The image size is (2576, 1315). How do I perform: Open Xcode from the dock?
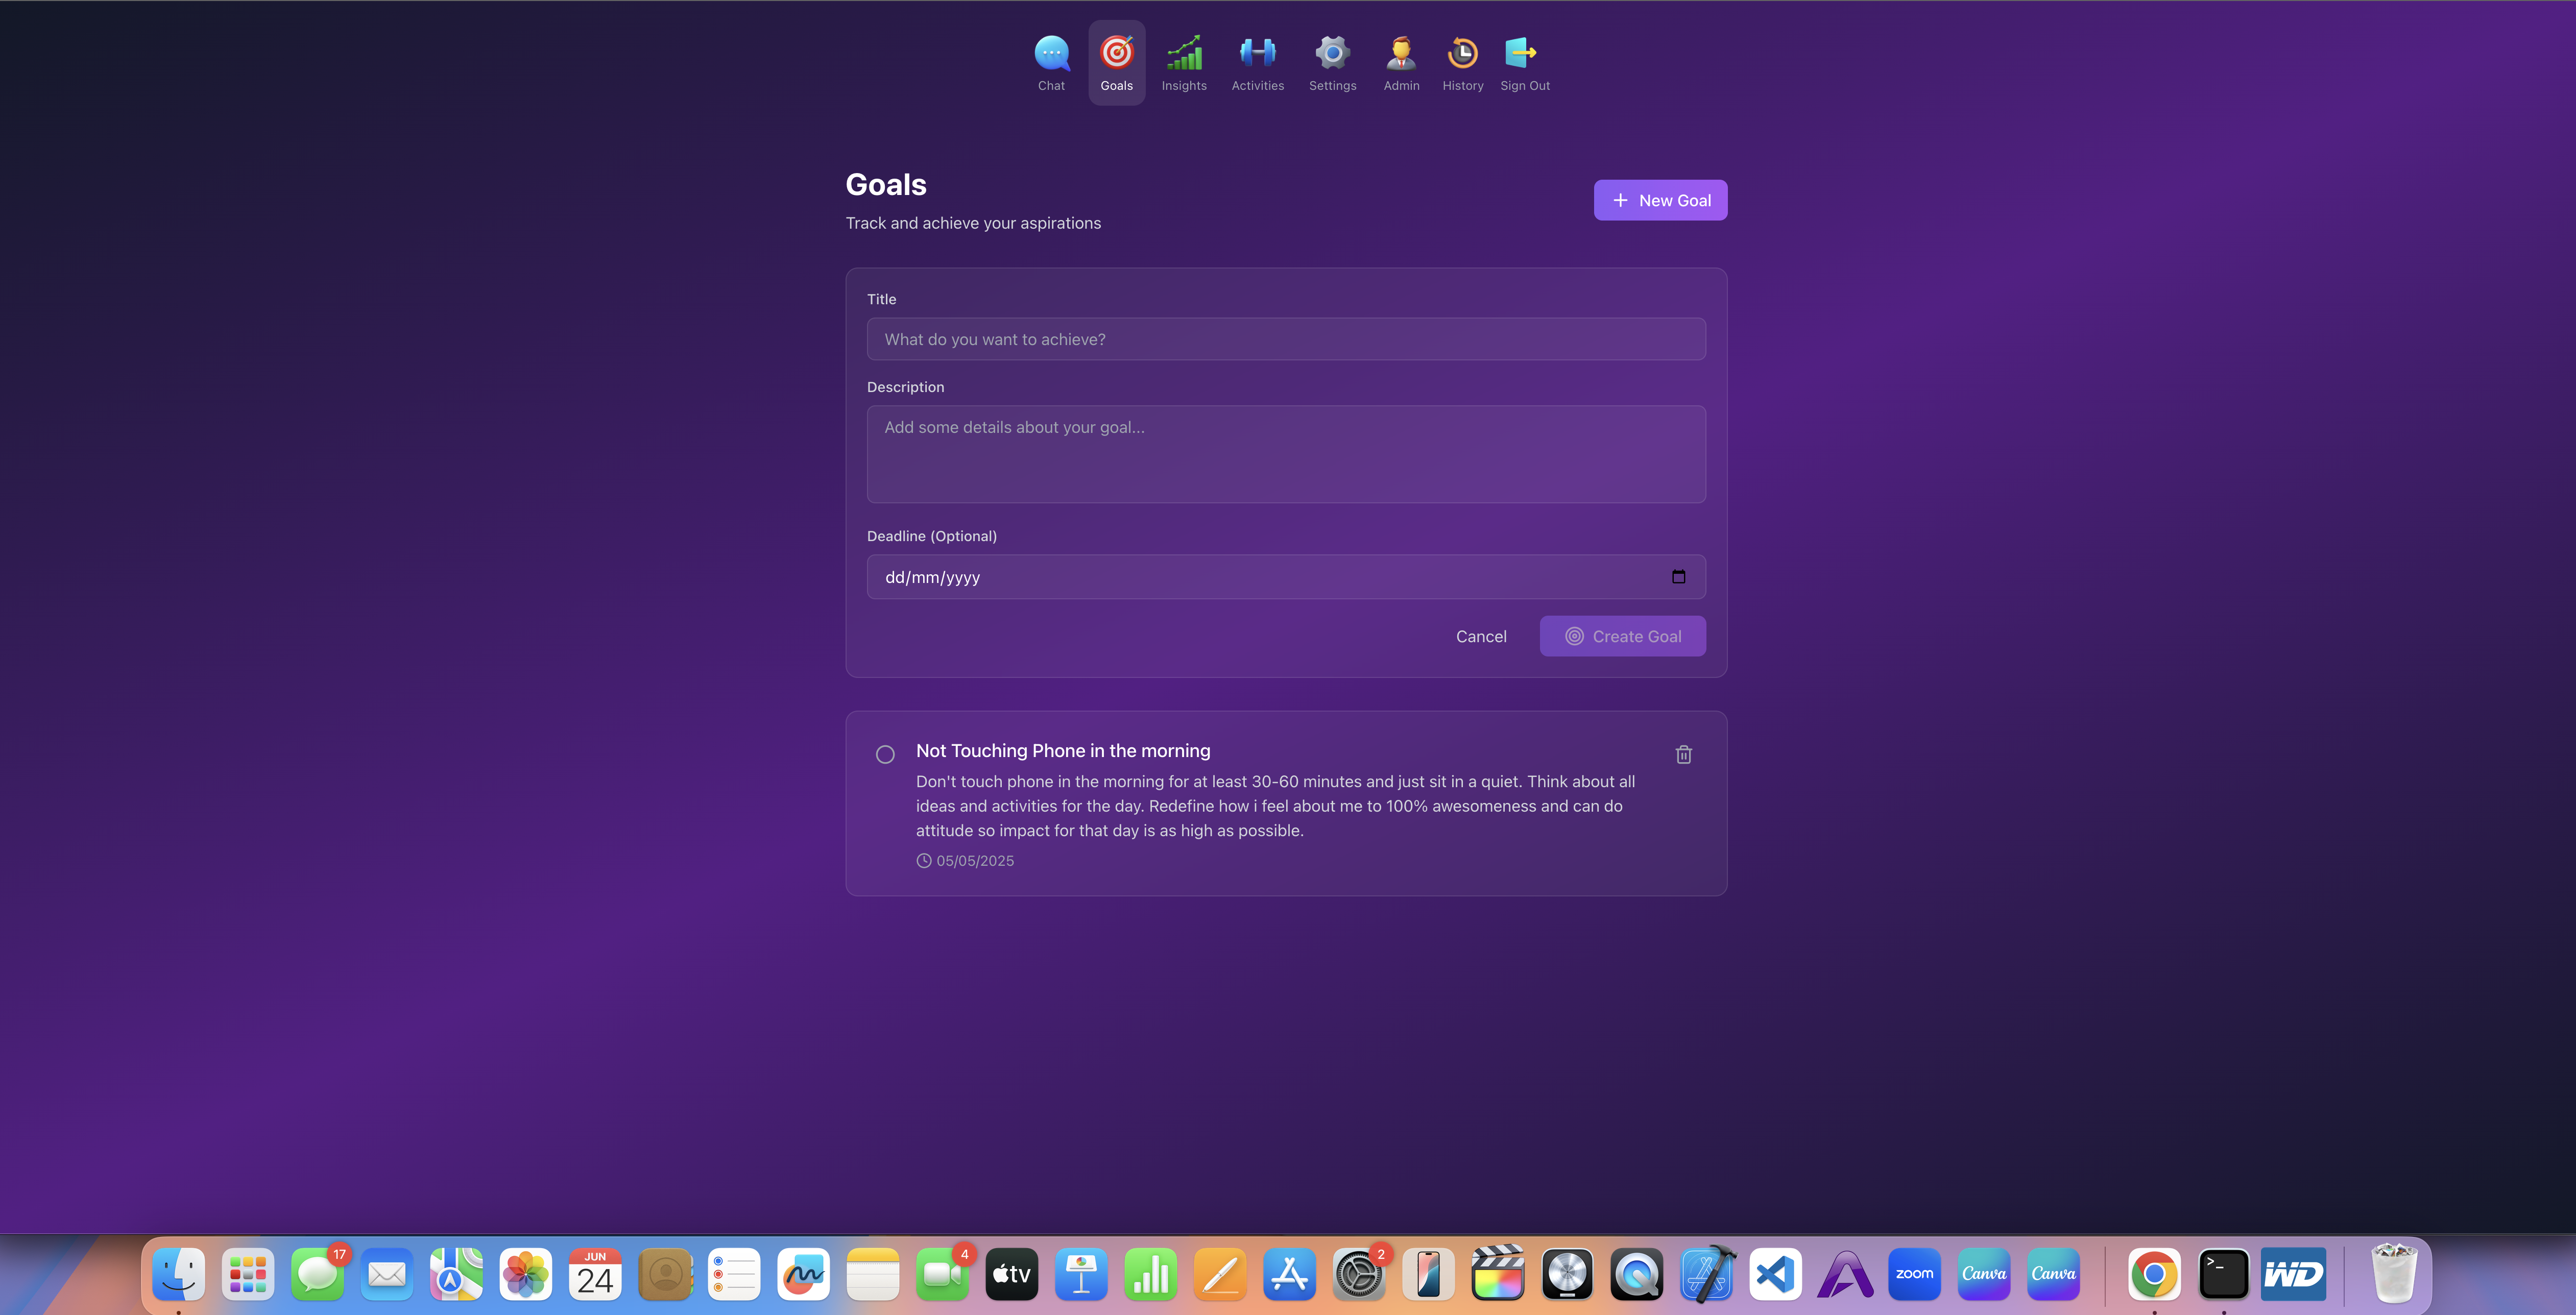pos(1706,1273)
